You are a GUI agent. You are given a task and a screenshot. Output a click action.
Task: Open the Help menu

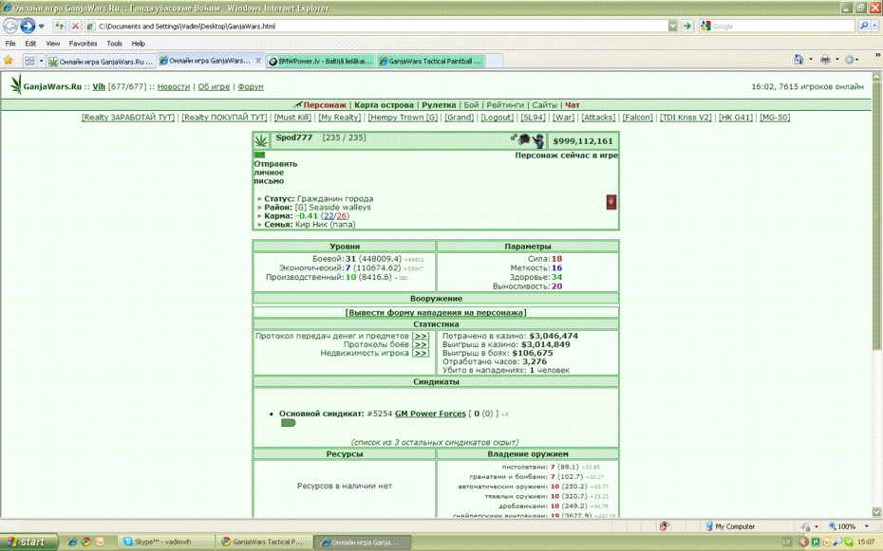138,44
